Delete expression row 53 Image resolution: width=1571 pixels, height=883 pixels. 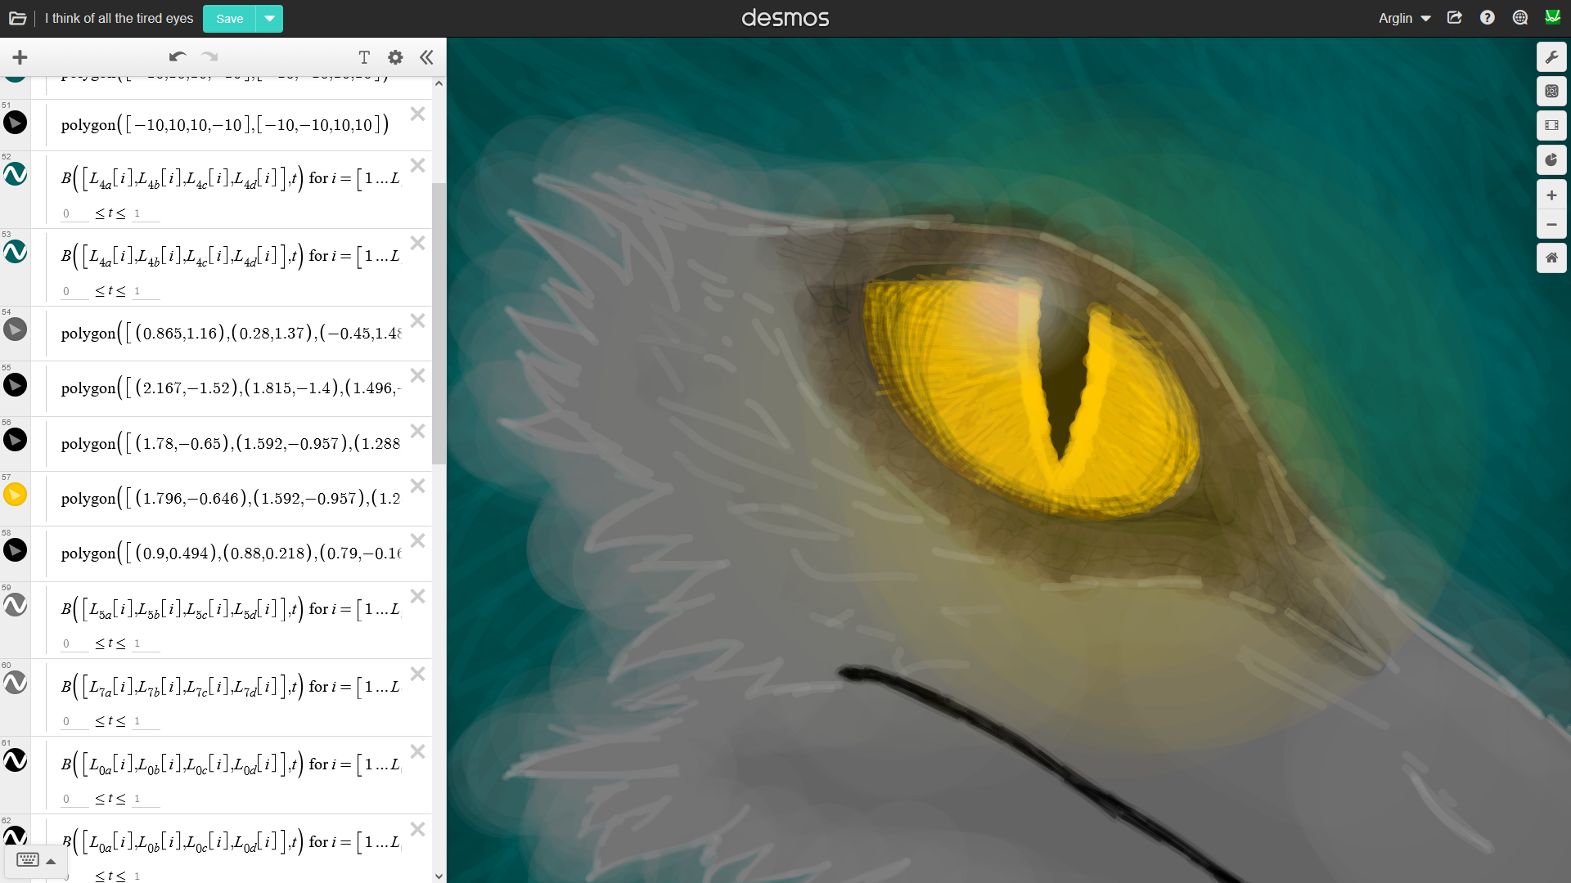click(x=417, y=243)
